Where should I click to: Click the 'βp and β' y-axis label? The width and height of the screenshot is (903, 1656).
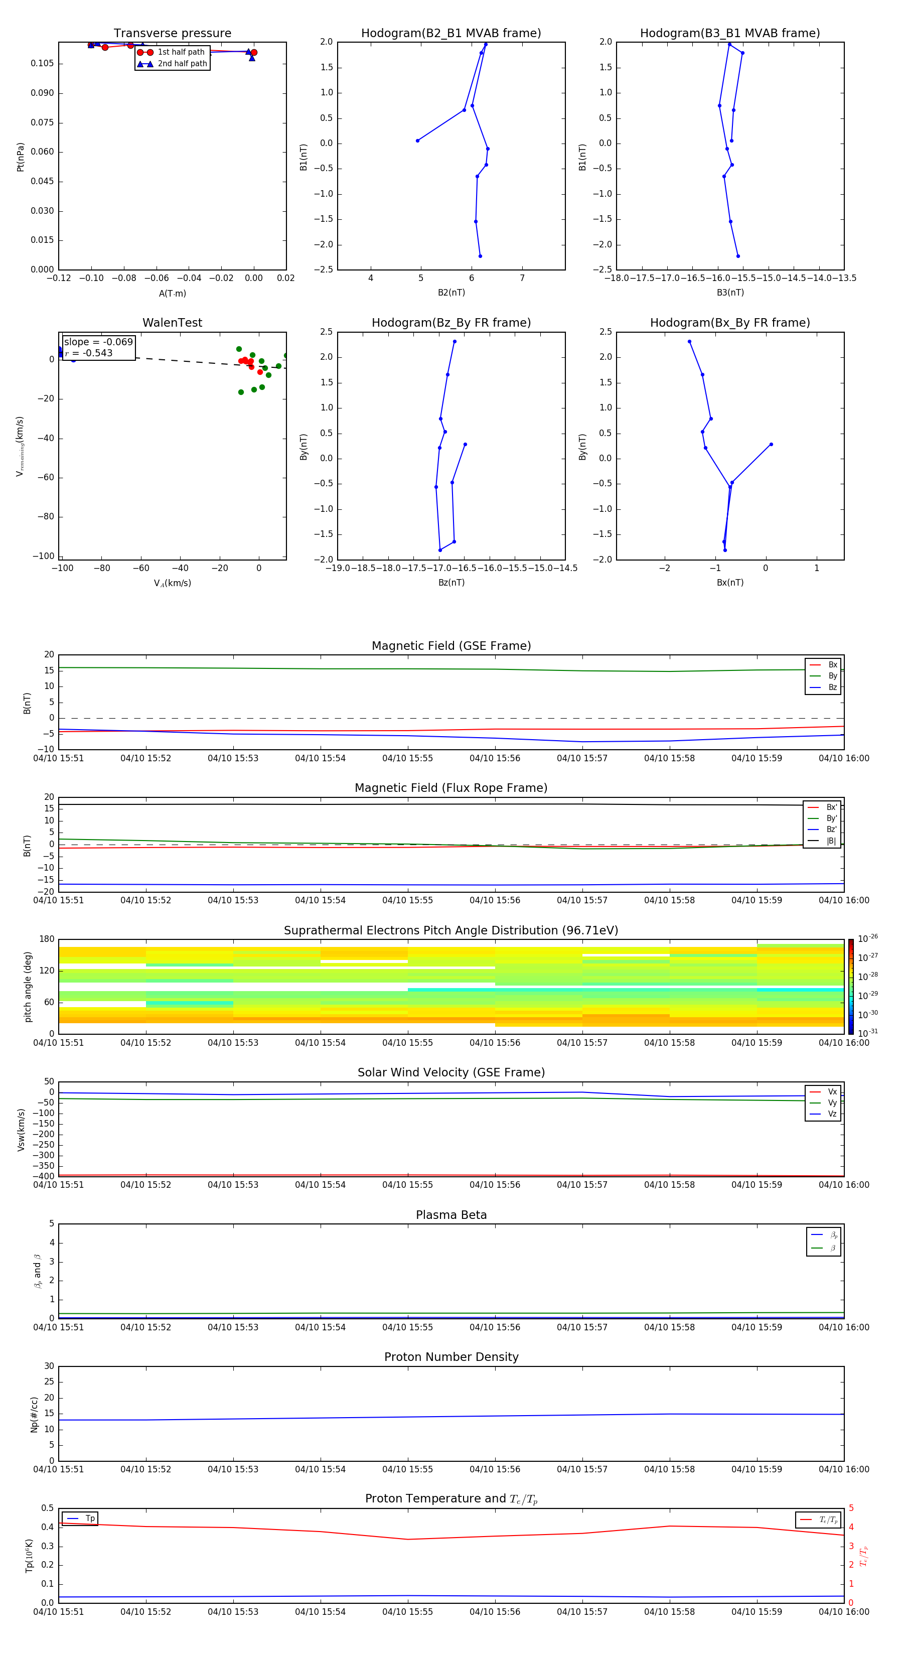(x=37, y=1271)
